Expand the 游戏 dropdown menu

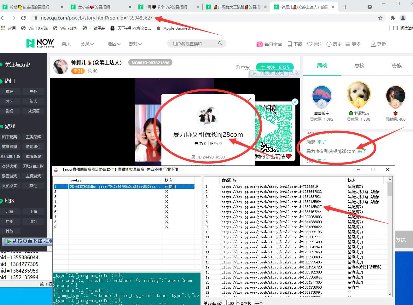tap(135, 44)
